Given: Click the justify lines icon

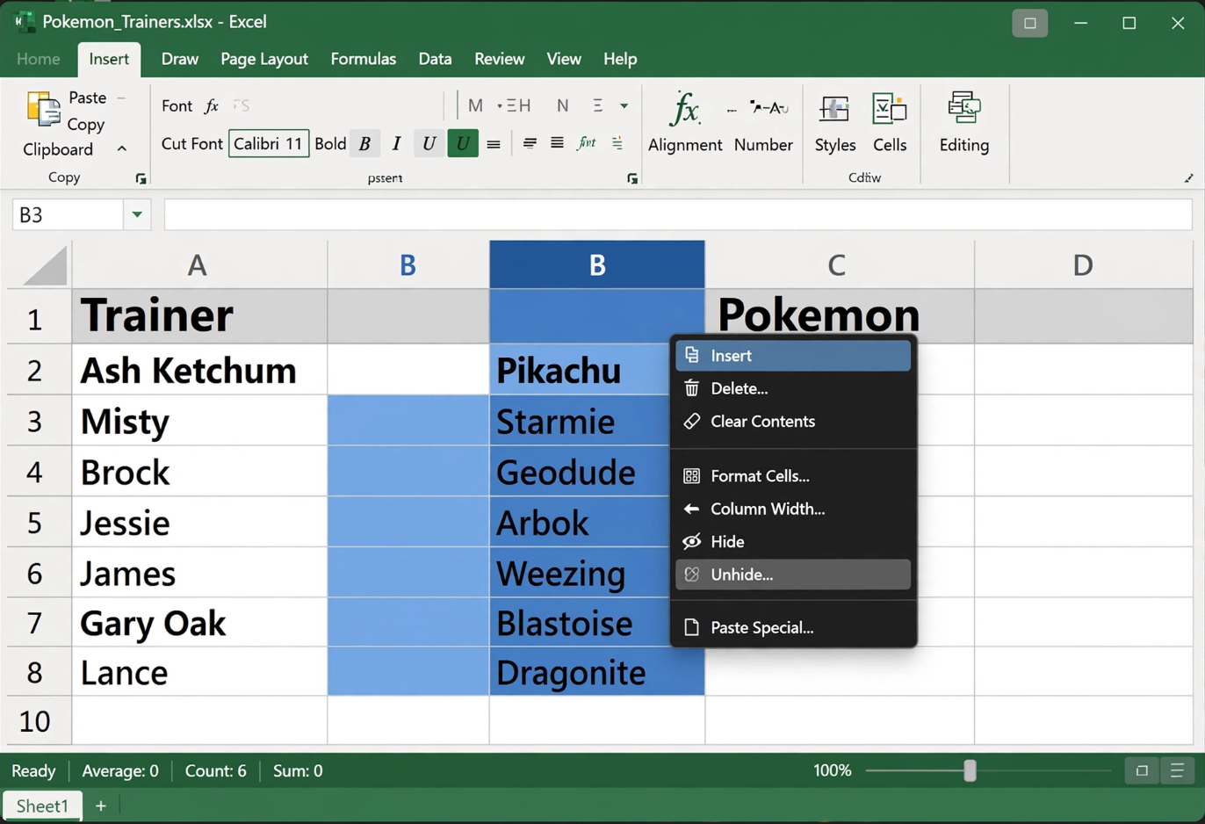Looking at the screenshot, I should pos(557,143).
